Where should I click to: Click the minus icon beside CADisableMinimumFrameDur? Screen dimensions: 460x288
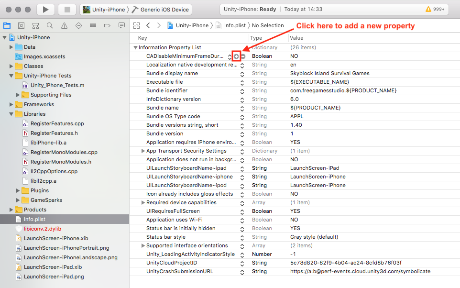pos(243,56)
